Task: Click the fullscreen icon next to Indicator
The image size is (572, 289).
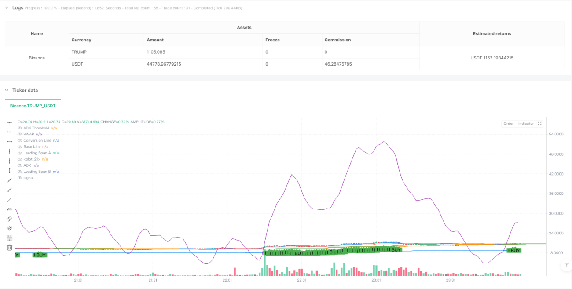Action: point(540,124)
